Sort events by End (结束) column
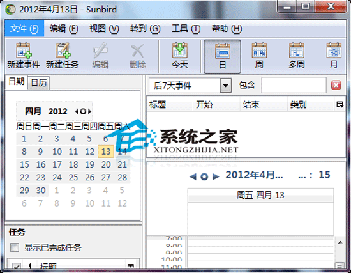 pyautogui.click(x=264, y=104)
